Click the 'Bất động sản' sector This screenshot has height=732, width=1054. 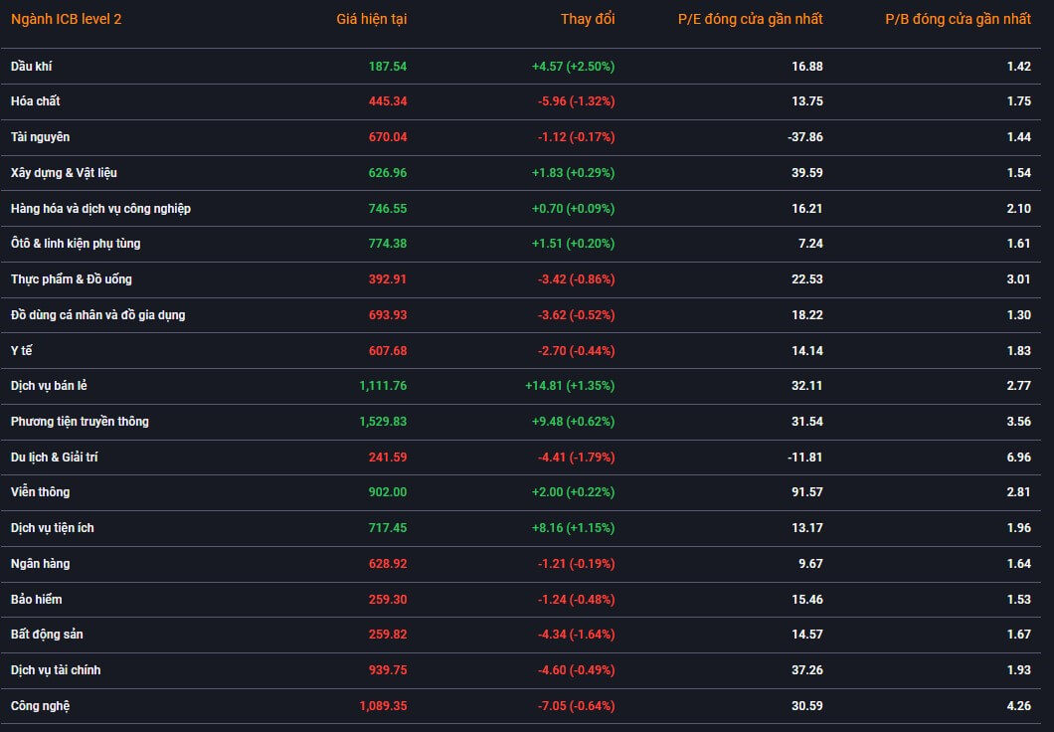point(47,635)
